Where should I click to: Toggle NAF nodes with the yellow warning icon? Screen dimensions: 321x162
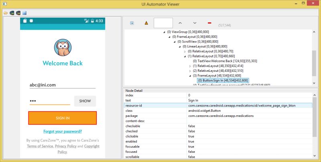(x=146, y=23)
